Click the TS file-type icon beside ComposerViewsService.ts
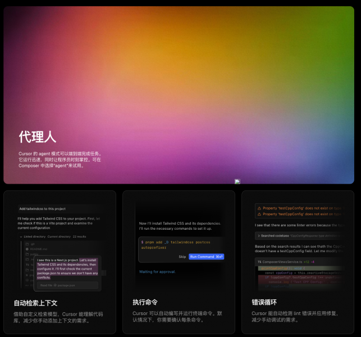This screenshot has height=337, width=361. pyautogui.click(x=259, y=262)
